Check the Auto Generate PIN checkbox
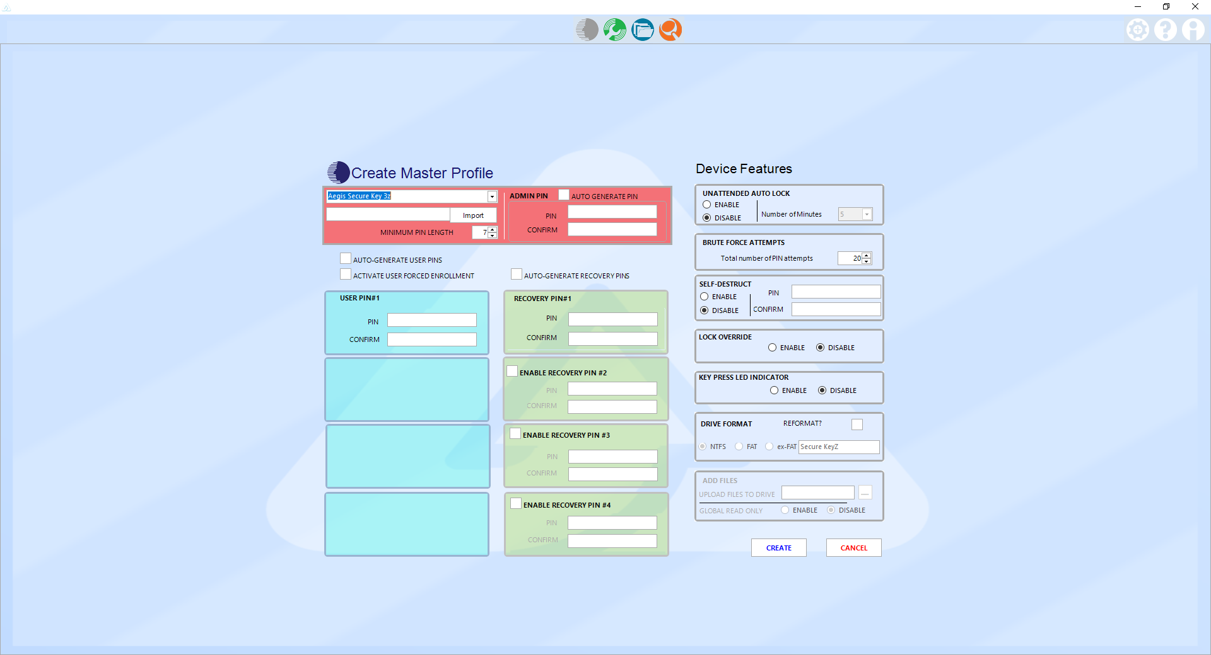This screenshot has height=655, width=1211. point(564,195)
